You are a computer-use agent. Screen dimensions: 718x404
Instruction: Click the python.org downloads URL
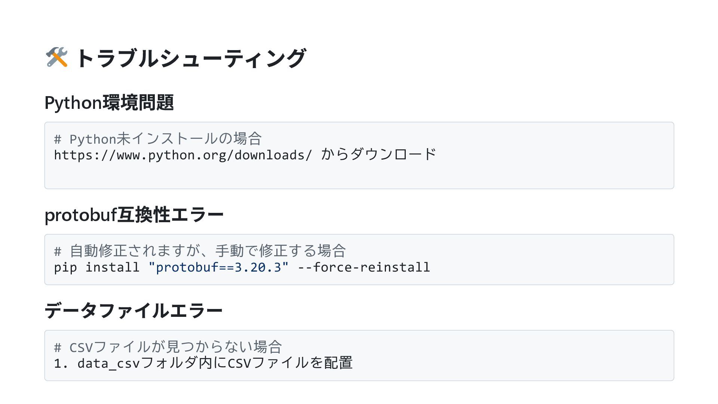tap(183, 155)
